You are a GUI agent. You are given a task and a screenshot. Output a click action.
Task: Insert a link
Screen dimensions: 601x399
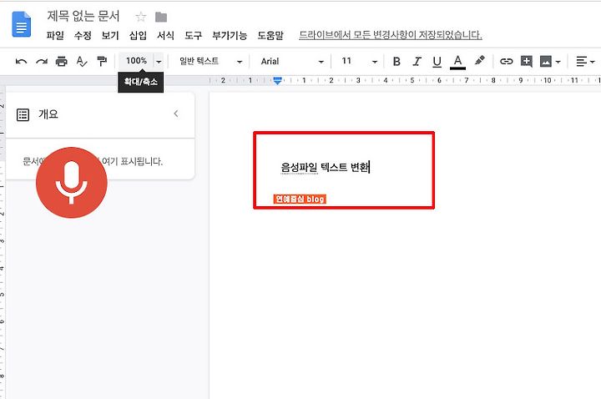pyautogui.click(x=507, y=61)
